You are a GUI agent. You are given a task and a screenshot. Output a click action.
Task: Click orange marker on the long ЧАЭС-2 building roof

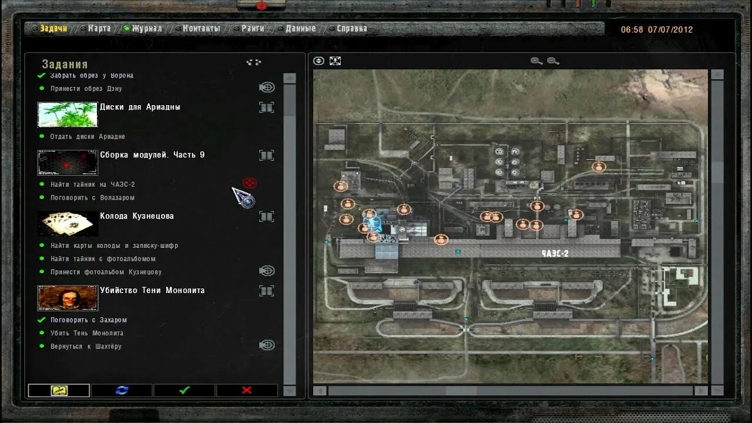(x=441, y=240)
